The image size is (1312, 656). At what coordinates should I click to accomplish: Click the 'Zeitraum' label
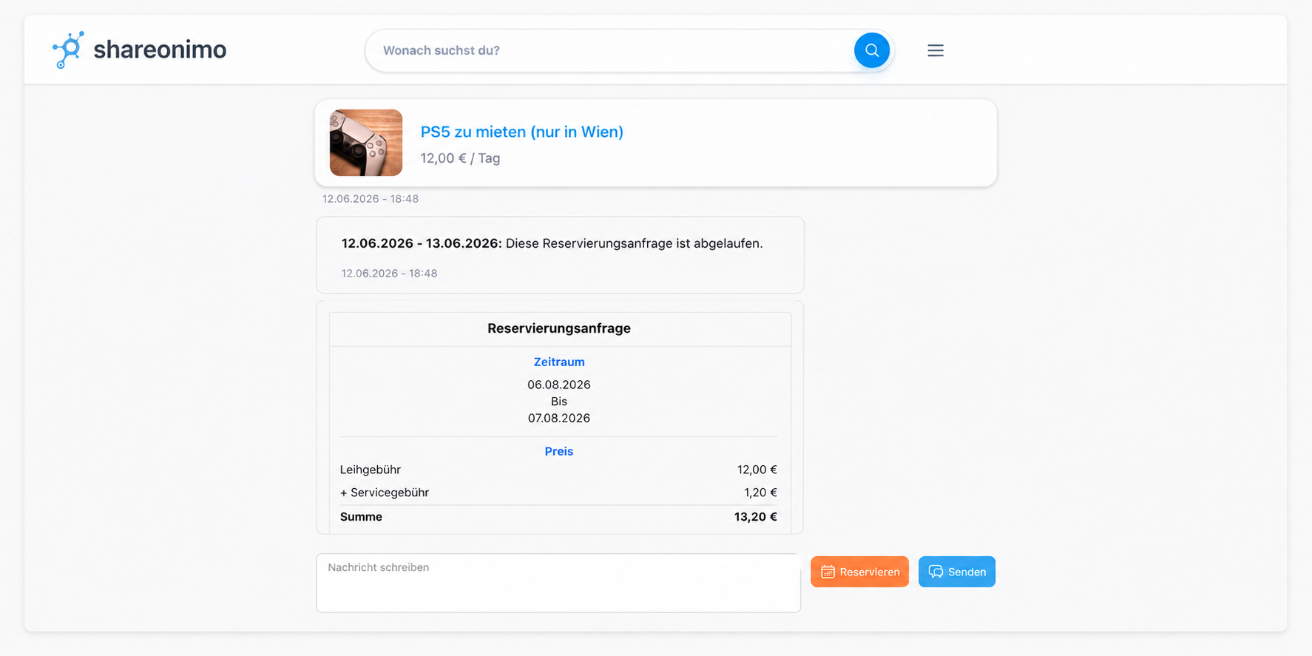click(x=559, y=362)
